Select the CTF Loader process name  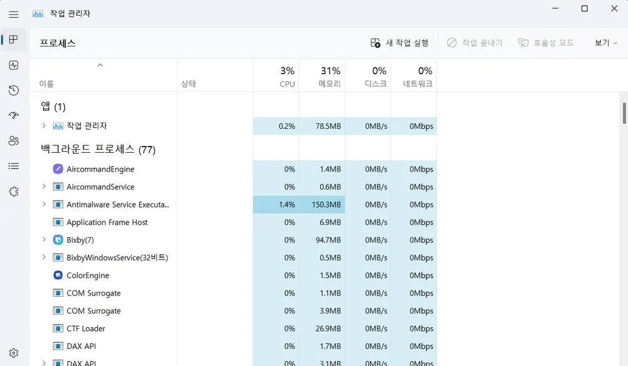85,329
